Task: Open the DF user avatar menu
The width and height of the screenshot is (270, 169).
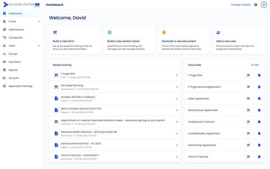Action: coord(264,5)
